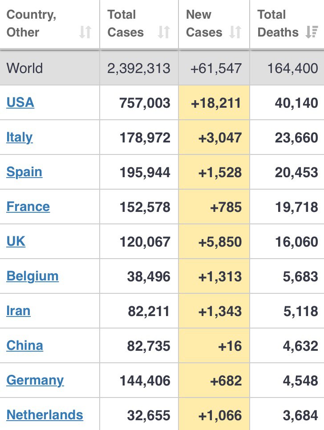Screen dimensions: 324x430
Task: Sort table by New Cases arrows
Action: 235,32
